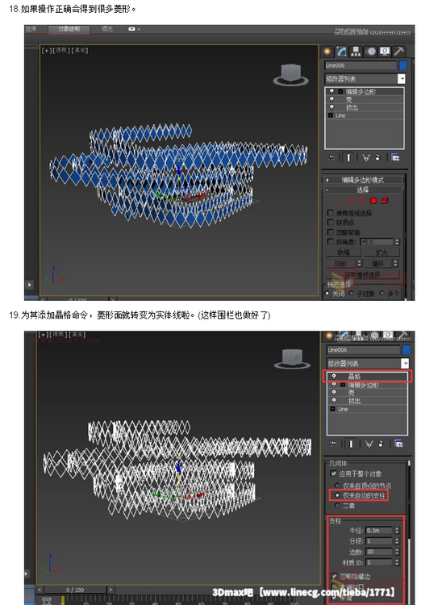Open [真实] shading menu in step 18 viewport
Viewport: 421px width, 605px height.
80,50
